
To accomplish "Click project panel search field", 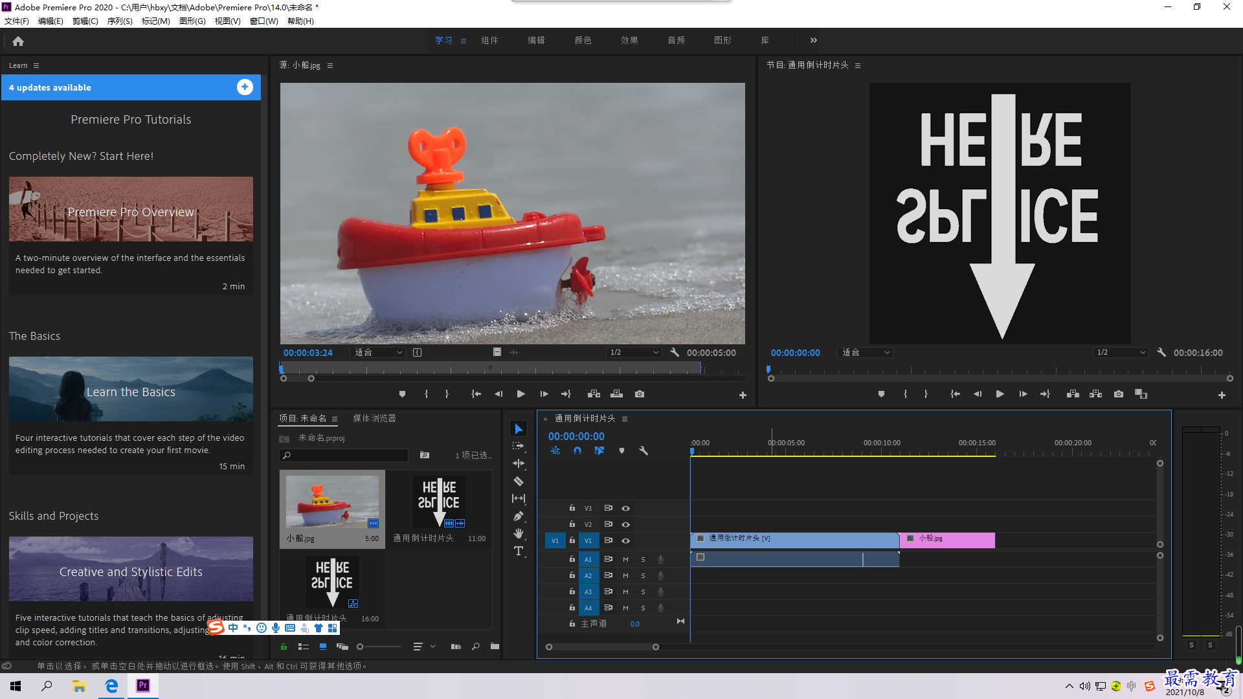I will (344, 456).
